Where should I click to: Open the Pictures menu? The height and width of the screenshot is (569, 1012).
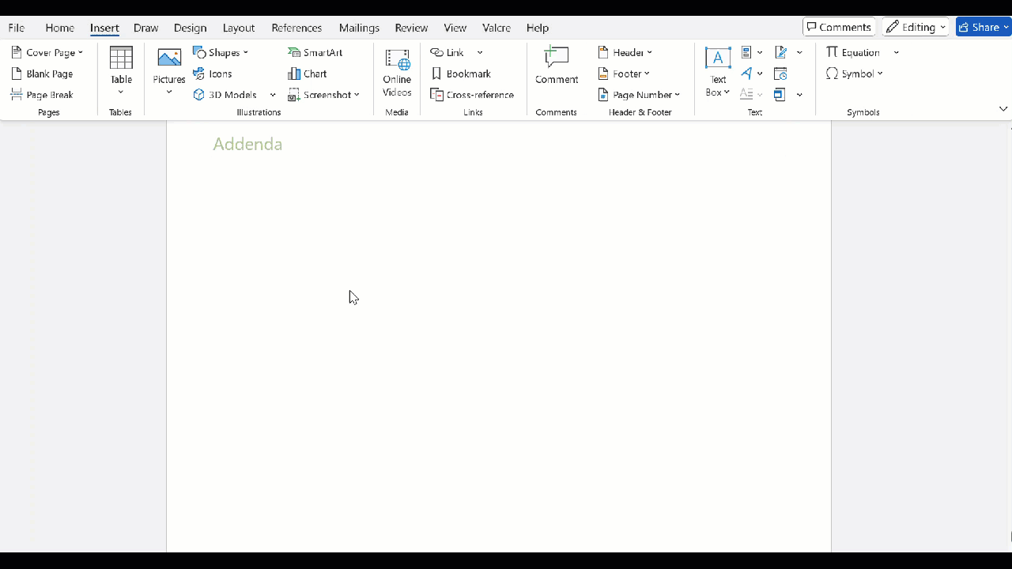169,72
